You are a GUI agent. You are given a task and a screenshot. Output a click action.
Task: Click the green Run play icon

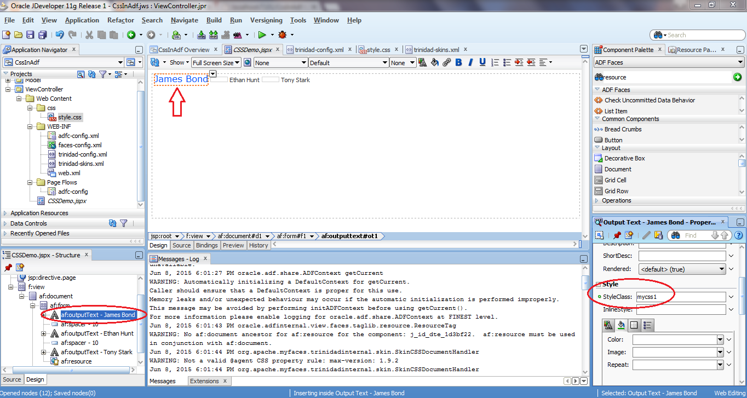coord(262,35)
